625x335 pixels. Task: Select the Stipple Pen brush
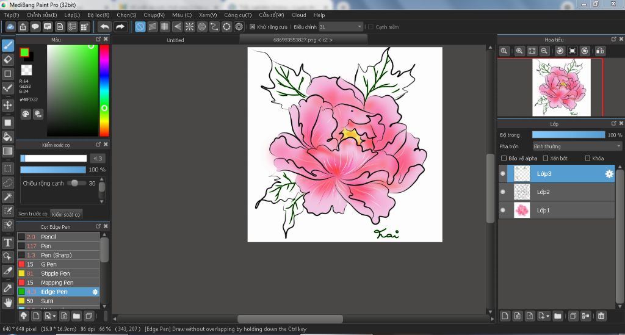(58, 273)
